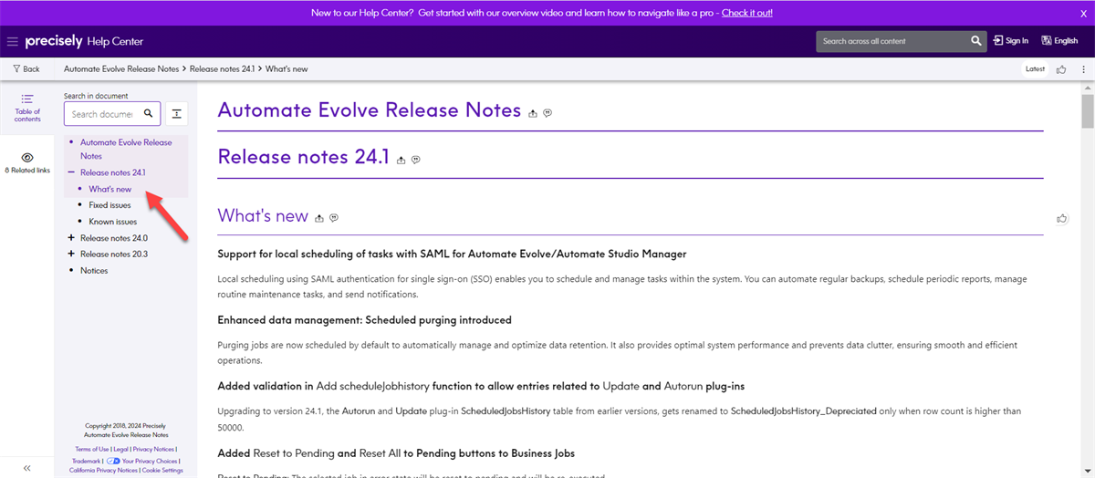Comment on the What's new section heading

[x=335, y=218]
